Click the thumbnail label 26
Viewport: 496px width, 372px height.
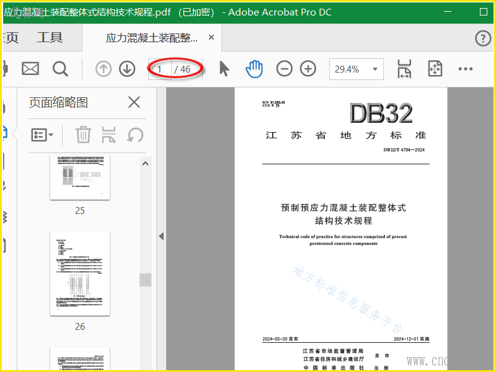tap(80, 327)
